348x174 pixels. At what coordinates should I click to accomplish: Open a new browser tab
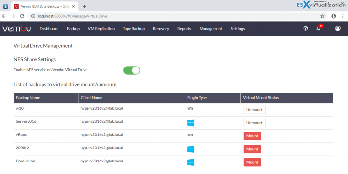pos(84,6)
